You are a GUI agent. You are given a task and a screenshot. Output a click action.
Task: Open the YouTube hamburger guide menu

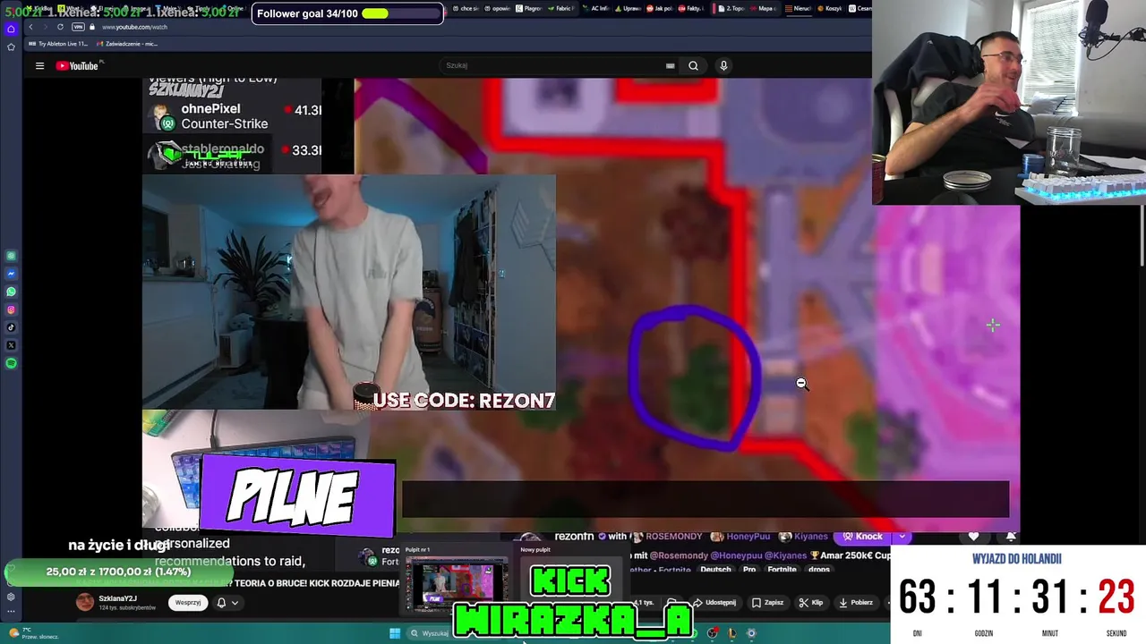point(39,65)
